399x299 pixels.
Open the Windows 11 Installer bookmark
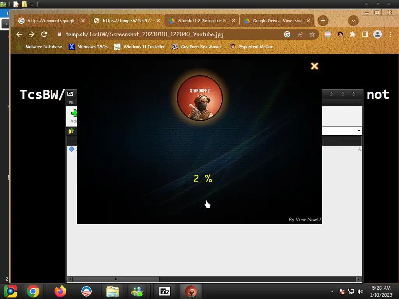[140, 47]
